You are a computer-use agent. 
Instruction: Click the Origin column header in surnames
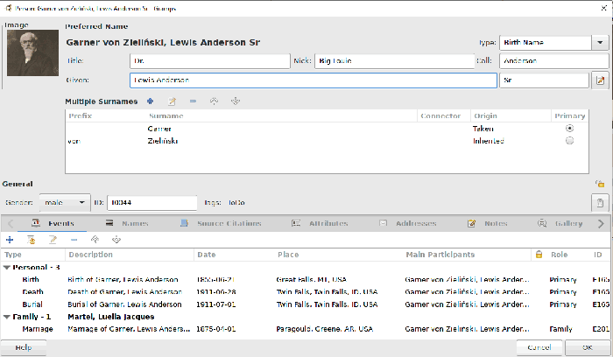pyautogui.click(x=511, y=116)
